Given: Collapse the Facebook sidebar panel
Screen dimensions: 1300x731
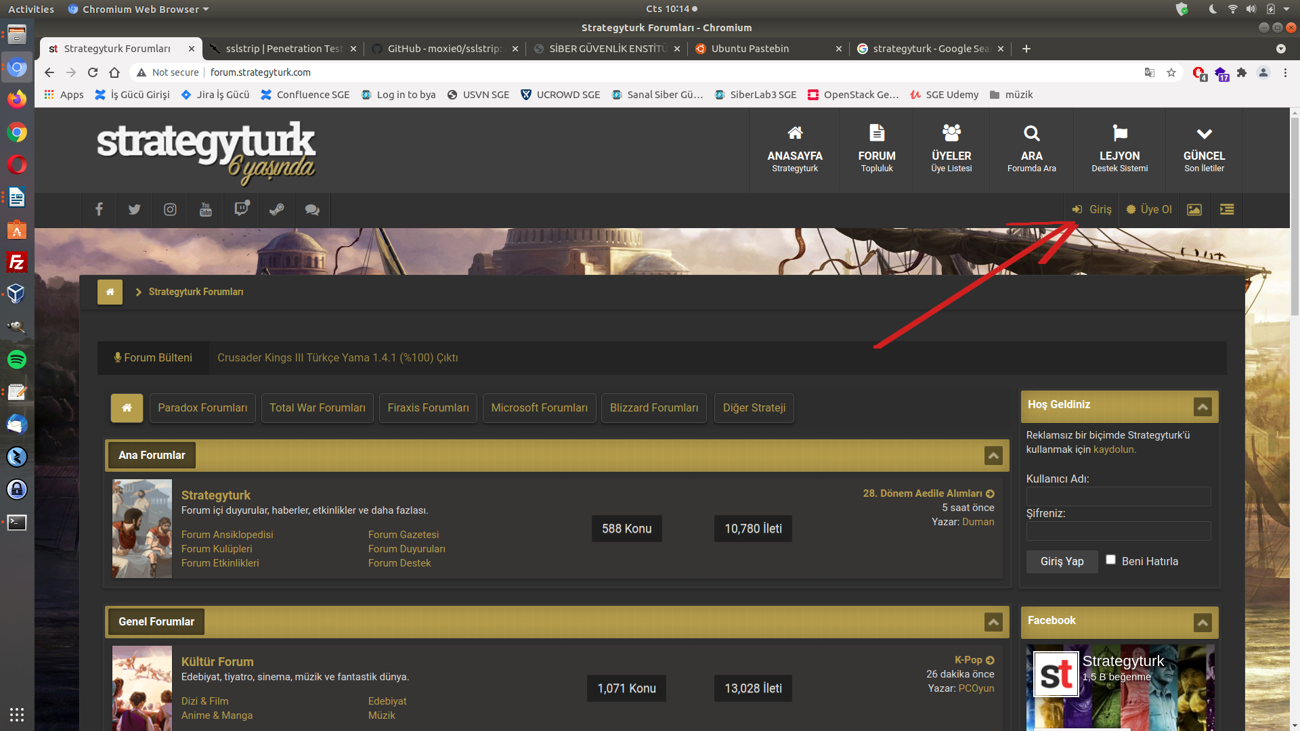Looking at the screenshot, I should tap(1202, 623).
